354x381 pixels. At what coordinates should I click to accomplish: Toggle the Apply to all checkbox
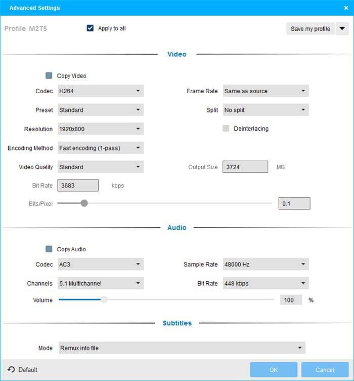(x=90, y=28)
